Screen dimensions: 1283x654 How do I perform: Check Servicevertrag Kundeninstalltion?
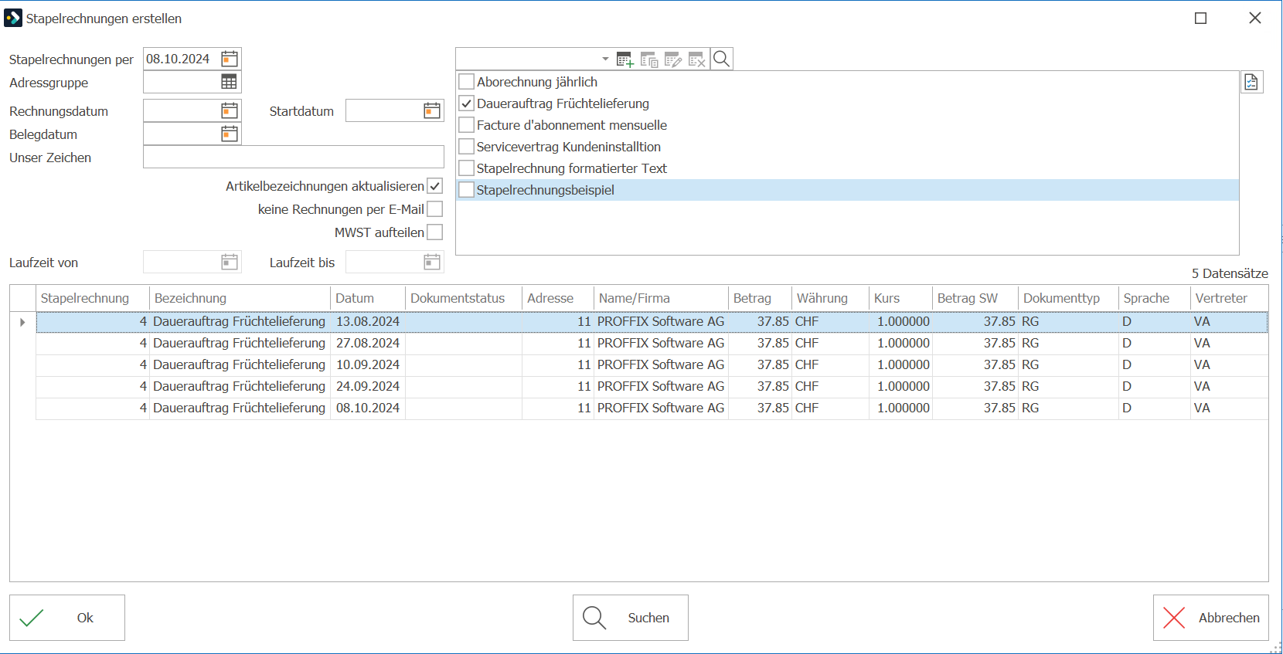click(466, 146)
